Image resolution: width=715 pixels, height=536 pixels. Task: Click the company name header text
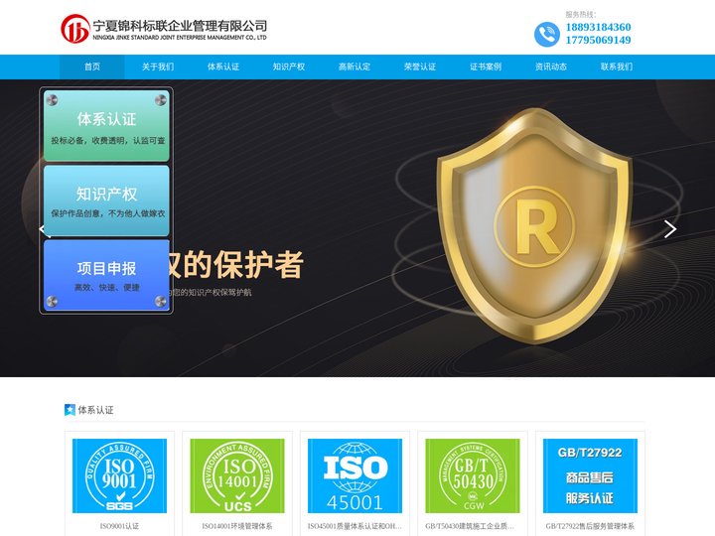click(180, 29)
